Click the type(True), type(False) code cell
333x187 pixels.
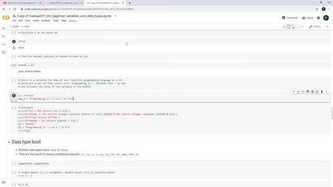(170, 164)
